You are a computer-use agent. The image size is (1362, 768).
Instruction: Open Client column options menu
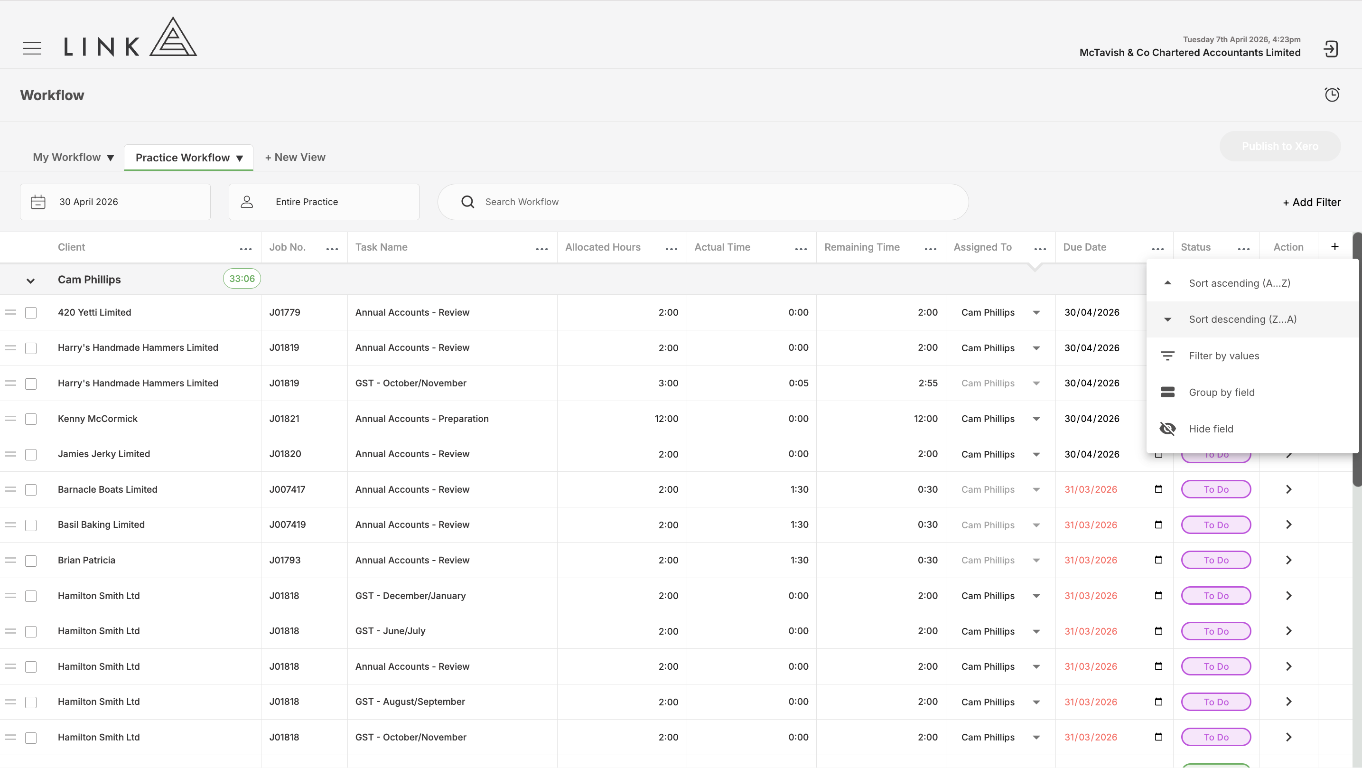[x=246, y=249]
